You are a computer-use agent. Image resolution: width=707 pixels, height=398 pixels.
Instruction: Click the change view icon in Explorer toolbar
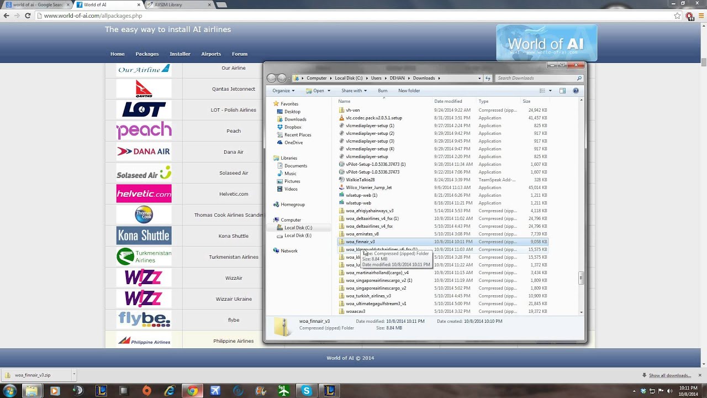click(x=542, y=91)
